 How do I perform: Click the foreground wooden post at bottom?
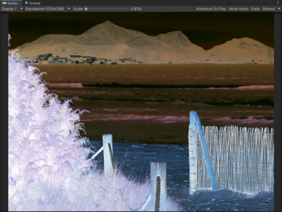[x=158, y=186]
